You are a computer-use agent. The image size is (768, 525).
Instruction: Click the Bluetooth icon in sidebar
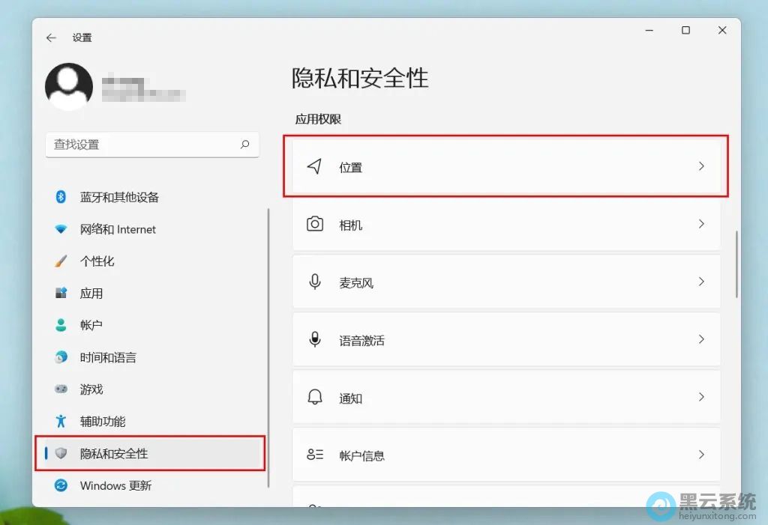[61, 197]
